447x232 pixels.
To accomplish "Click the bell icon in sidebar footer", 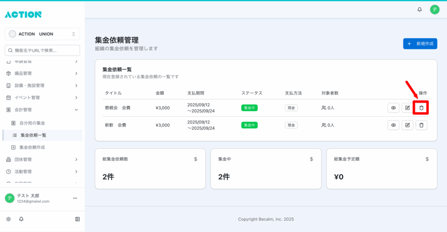I will tap(21, 219).
